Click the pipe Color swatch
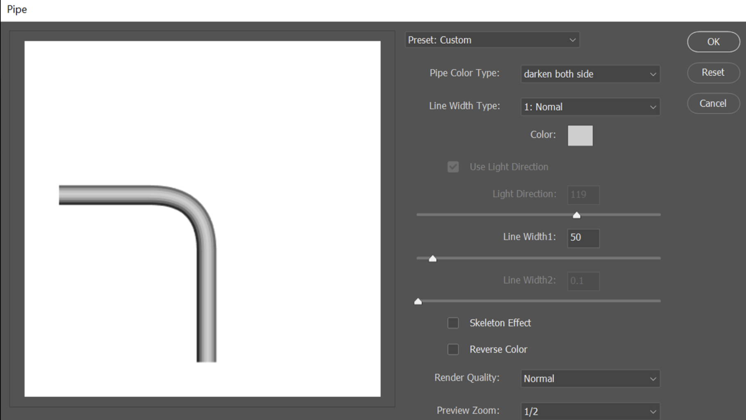 [580, 135]
